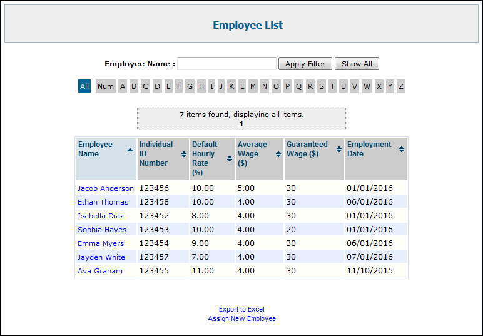
Task: Filter employees by letter T
Action: click(x=332, y=86)
